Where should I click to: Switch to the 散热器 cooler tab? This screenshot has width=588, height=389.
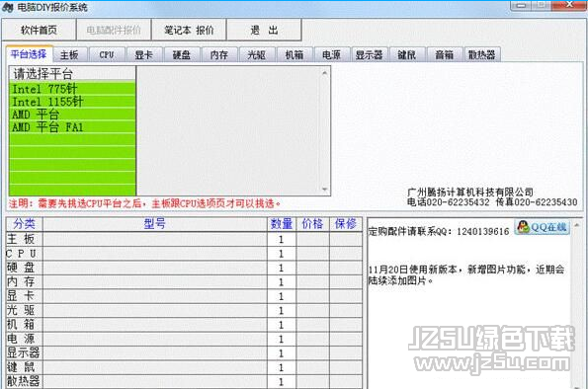click(x=482, y=54)
